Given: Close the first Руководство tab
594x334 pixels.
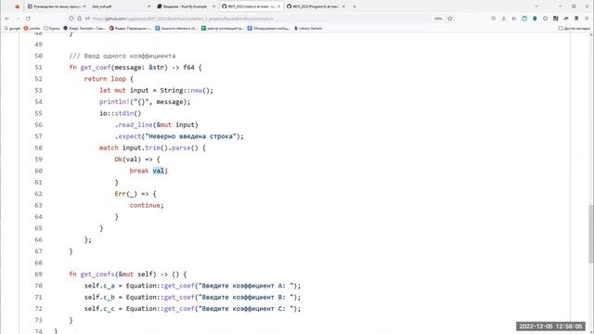Looking at the screenshot, I should (x=84, y=6).
